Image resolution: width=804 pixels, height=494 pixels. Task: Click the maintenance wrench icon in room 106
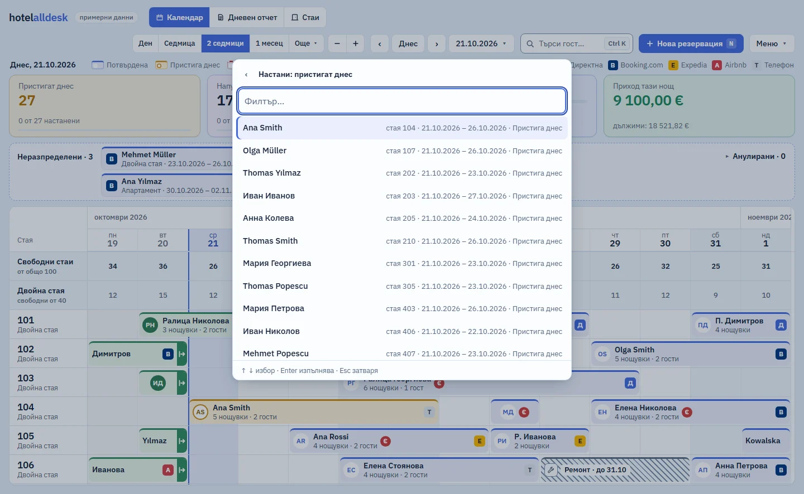[x=551, y=470]
